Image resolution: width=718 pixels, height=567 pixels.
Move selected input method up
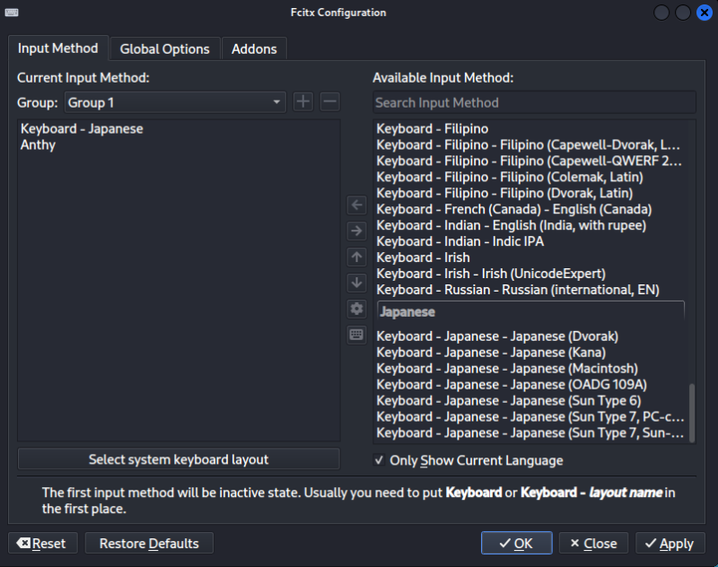pyautogui.click(x=356, y=257)
